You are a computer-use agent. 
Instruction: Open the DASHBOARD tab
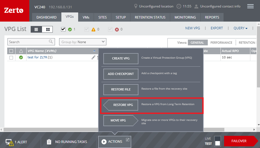(x=46, y=17)
